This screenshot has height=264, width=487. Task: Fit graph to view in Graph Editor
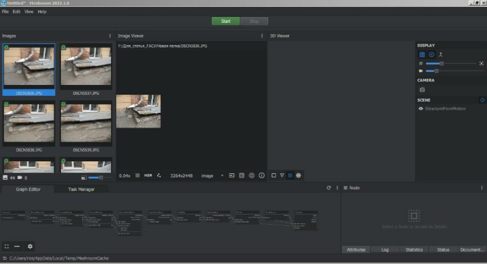[x=6, y=246]
